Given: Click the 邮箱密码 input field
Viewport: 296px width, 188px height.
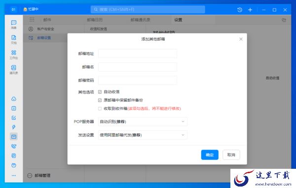Looking at the screenshot, I should [138, 80].
